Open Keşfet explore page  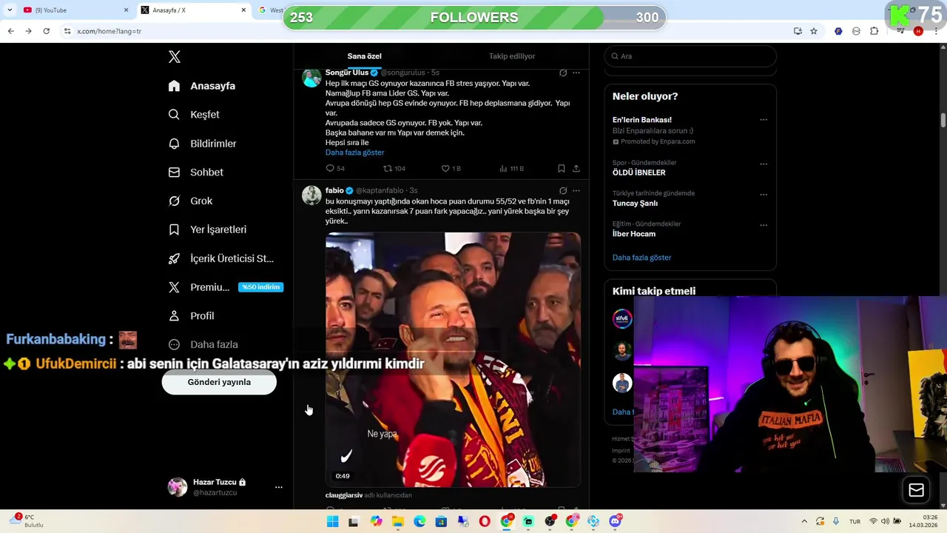pyautogui.click(x=194, y=115)
